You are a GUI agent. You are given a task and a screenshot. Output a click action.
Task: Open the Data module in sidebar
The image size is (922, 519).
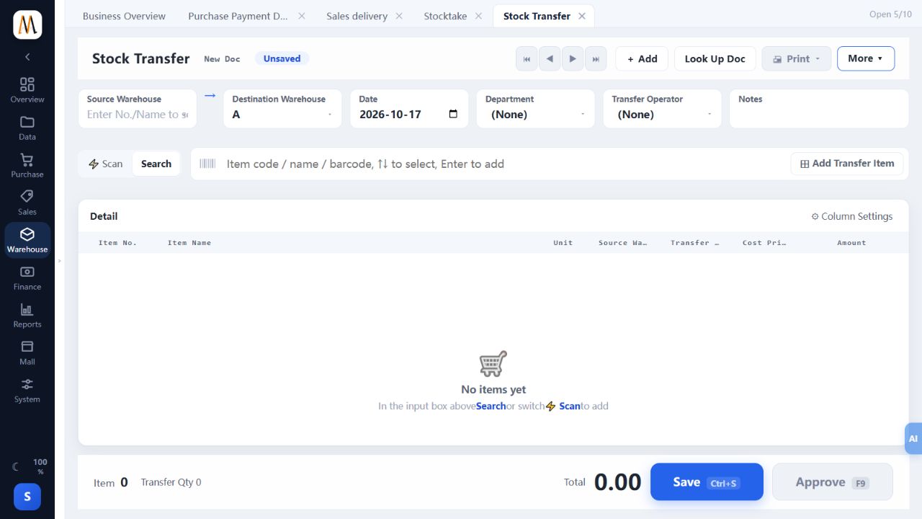click(27, 128)
